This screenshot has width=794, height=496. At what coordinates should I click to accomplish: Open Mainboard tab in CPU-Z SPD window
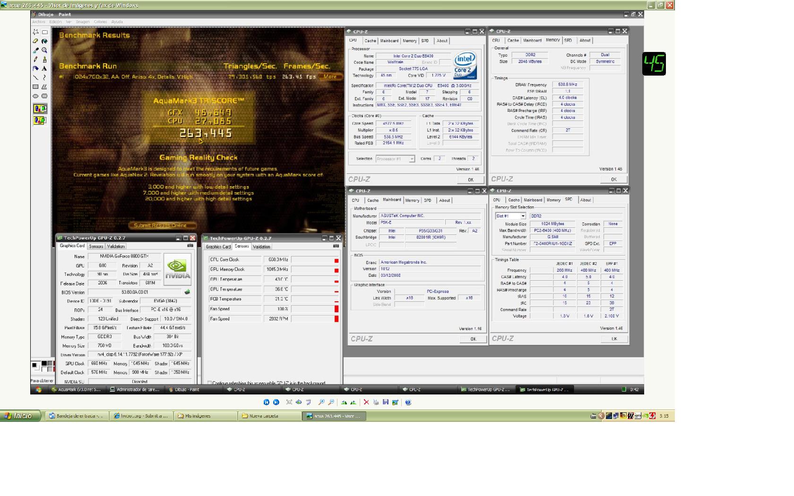(533, 200)
